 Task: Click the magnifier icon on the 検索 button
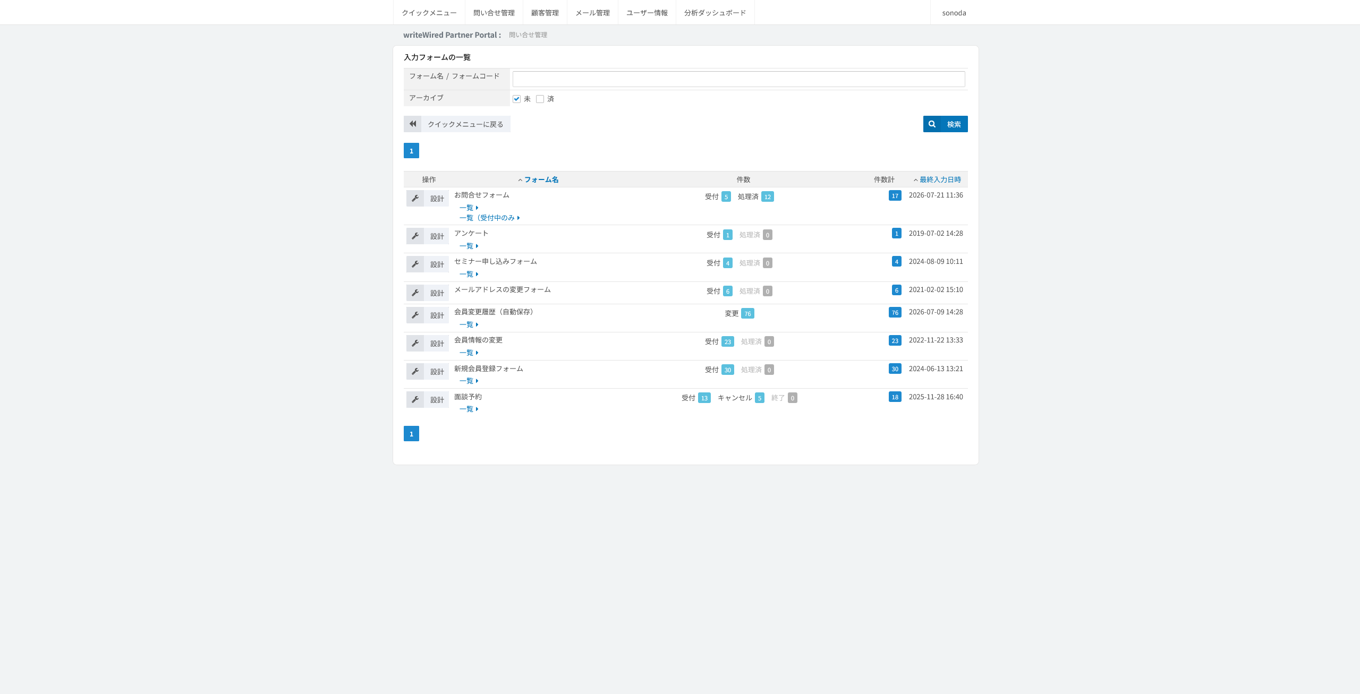click(x=932, y=124)
